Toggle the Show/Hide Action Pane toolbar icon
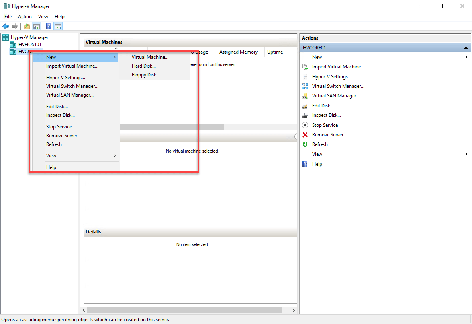This screenshot has height=324, width=472. pyautogui.click(x=58, y=27)
